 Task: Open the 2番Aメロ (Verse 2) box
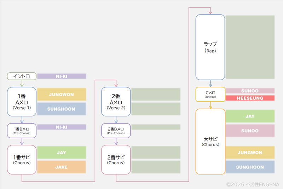click(x=116, y=101)
